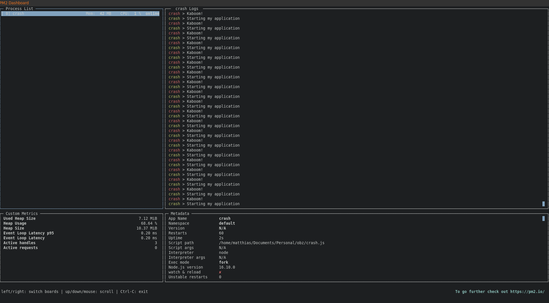This screenshot has width=549, height=303.
Task: Click the PM2 Dashboard title
Action: tap(14, 3)
